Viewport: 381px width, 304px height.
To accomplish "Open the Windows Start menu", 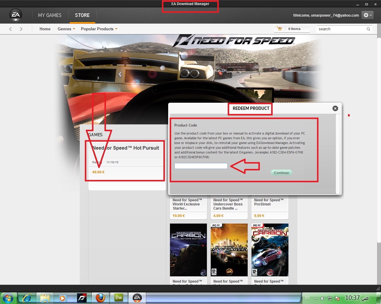I will coord(8,298).
